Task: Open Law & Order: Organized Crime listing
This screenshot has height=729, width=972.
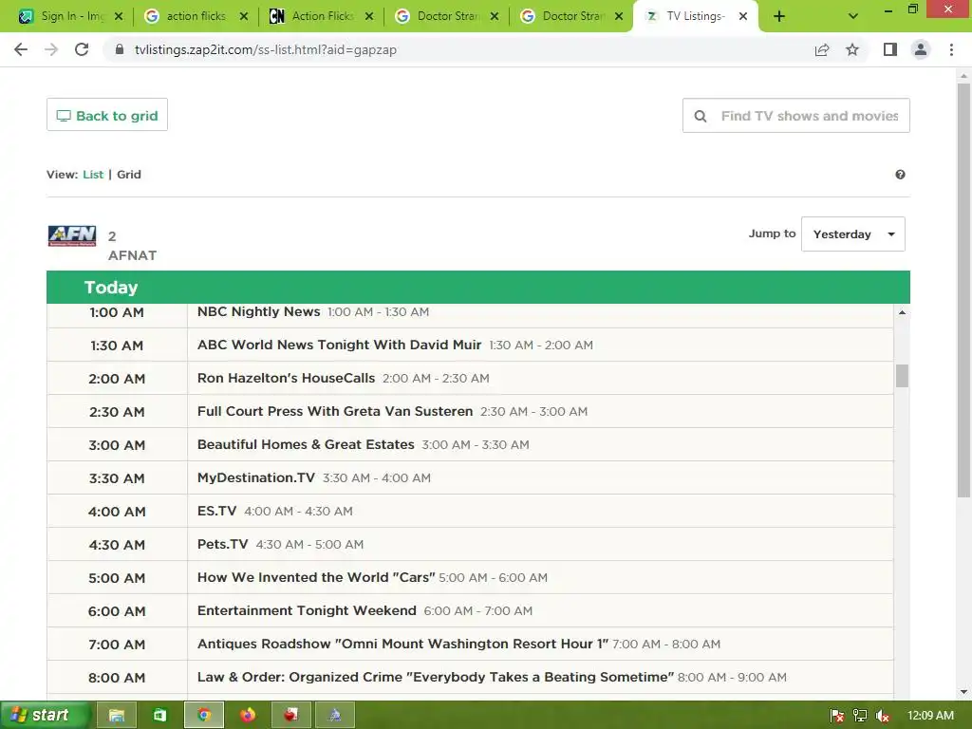Action: [x=435, y=677]
